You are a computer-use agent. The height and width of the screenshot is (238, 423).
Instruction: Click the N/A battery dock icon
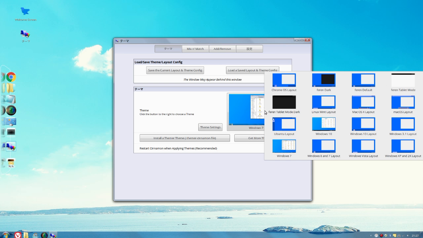coord(11,163)
